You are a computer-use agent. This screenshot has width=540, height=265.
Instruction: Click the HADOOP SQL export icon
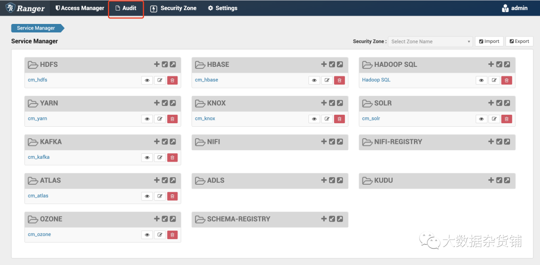click(507, 64)
